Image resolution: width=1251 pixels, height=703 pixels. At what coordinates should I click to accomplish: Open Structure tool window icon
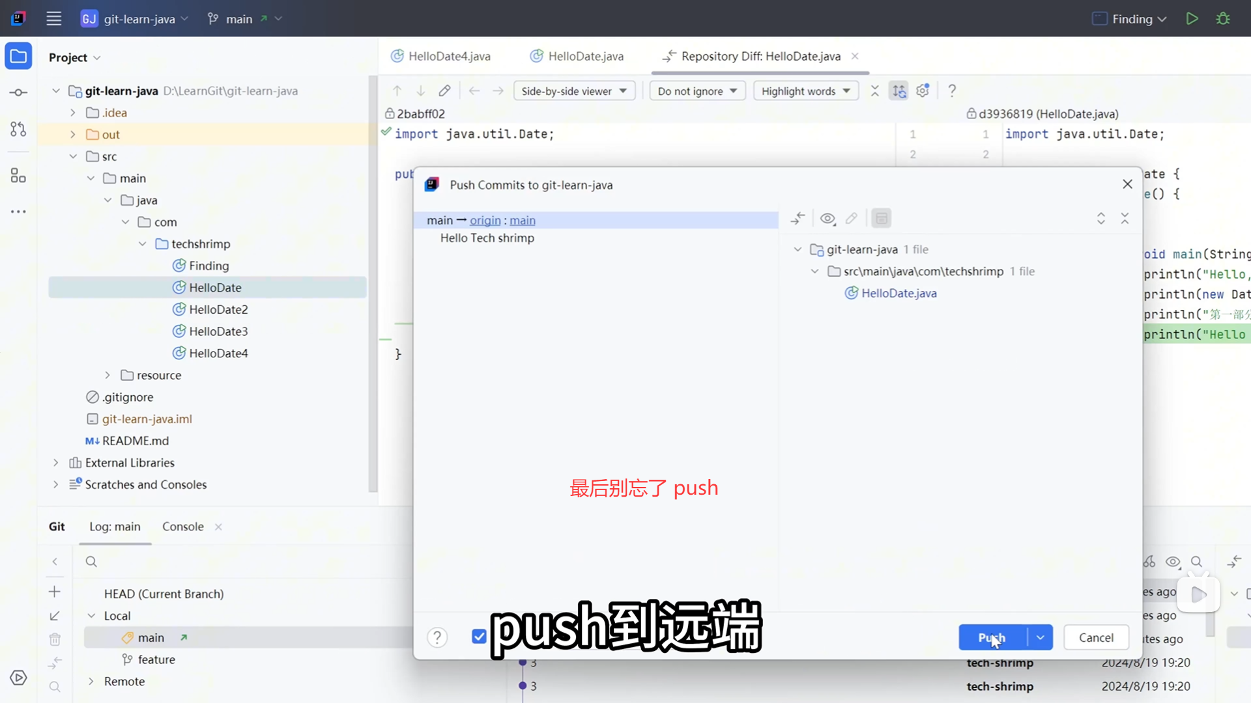point(18,176)
